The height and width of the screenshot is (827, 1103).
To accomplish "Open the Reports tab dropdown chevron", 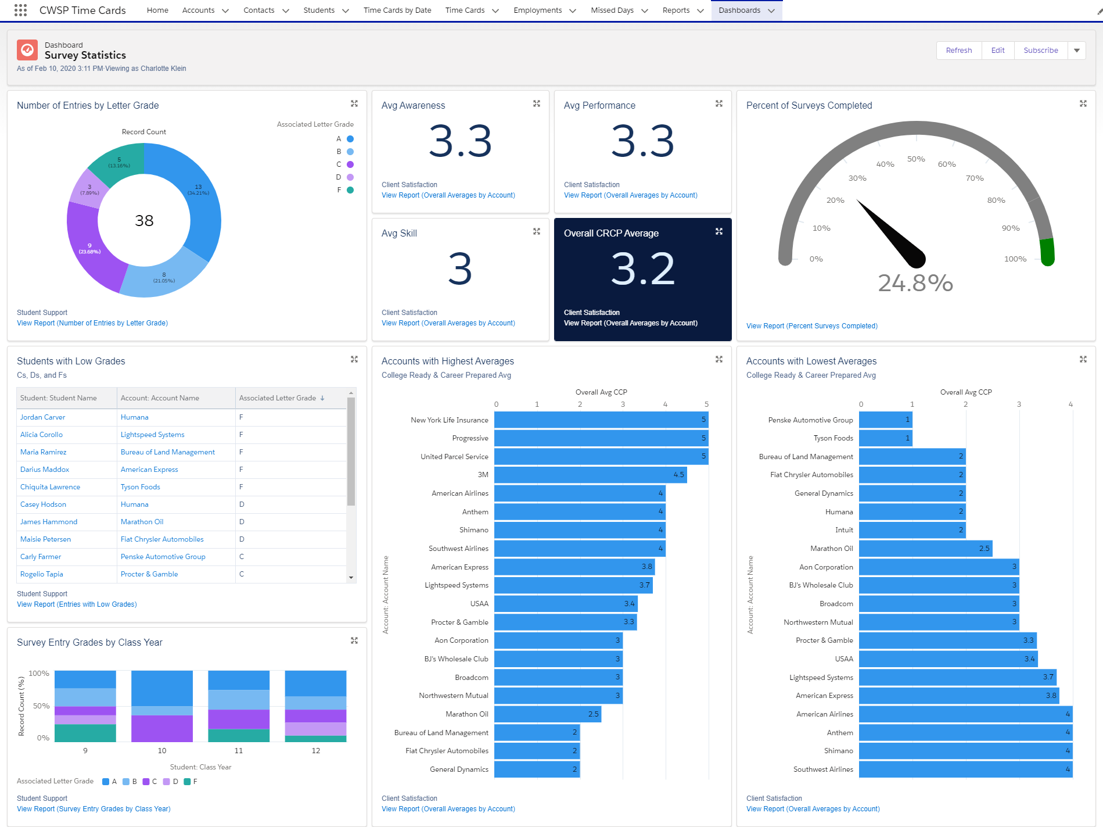I will coord(700,10).
